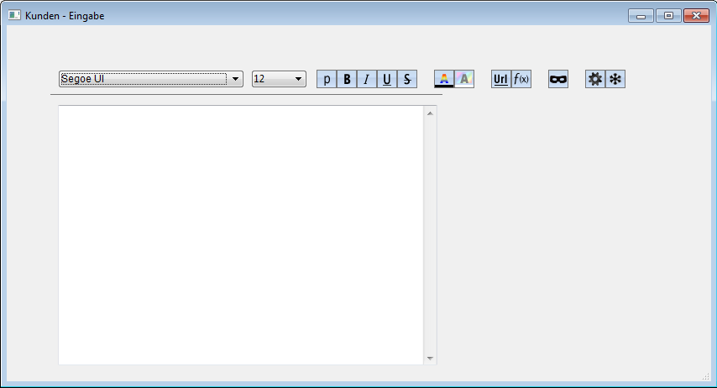Click the paragraph 'p' formatting button
Image resolution: width=717 pixels, height=388 pixels.
pos(327,79)
